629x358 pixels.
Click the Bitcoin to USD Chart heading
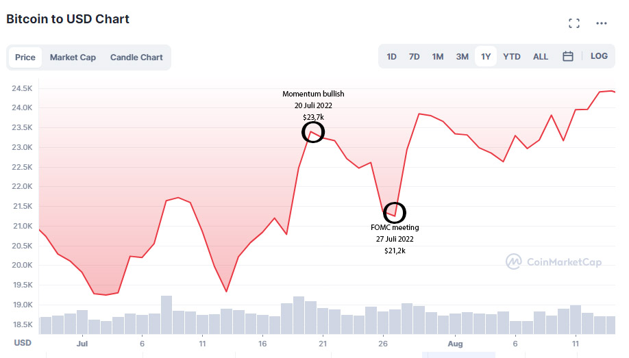tap(68, 19)
